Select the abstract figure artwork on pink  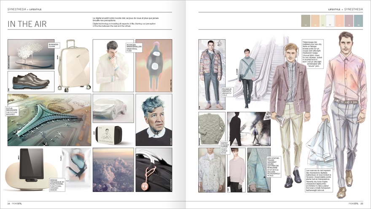coord(154,66)
